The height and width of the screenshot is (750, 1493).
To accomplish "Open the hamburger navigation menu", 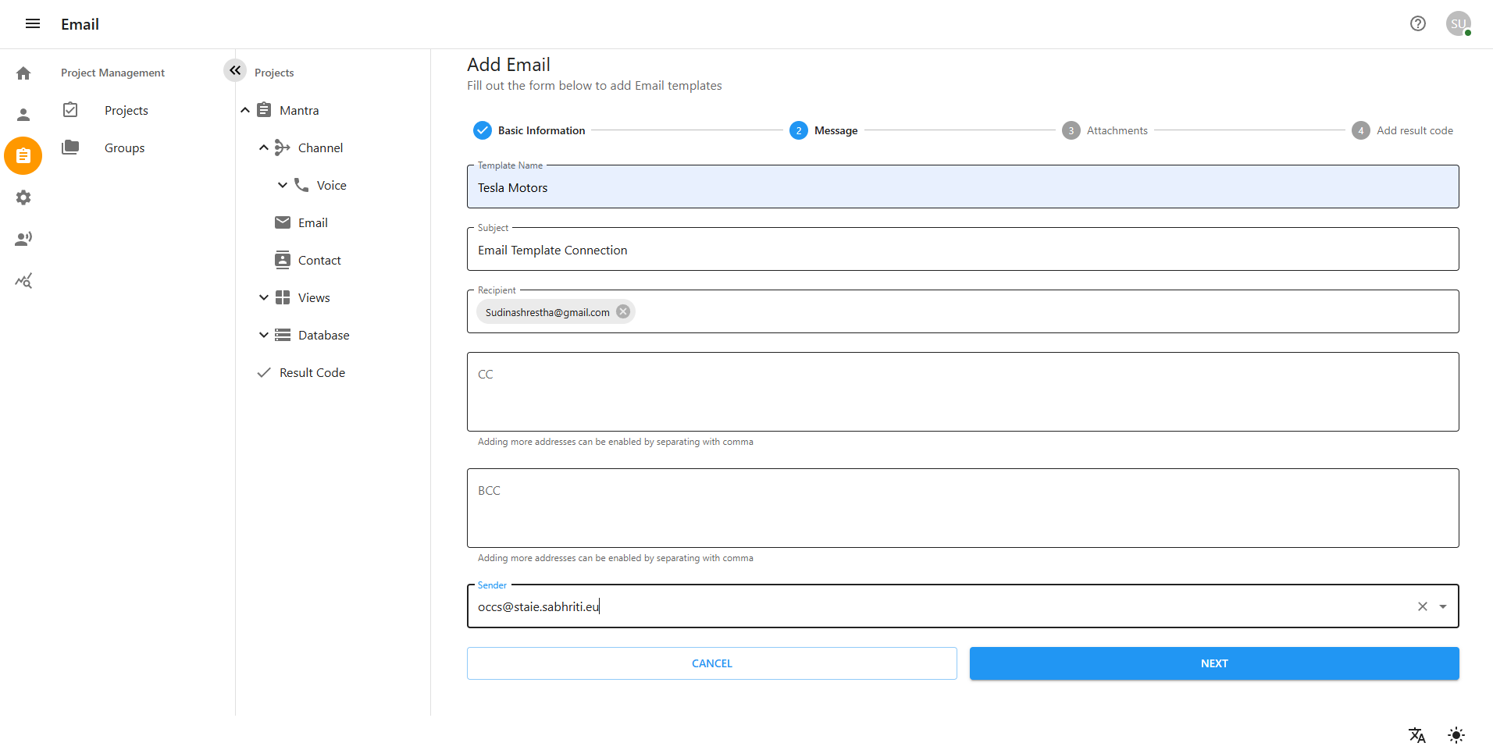I will click(x=33, y=23).
